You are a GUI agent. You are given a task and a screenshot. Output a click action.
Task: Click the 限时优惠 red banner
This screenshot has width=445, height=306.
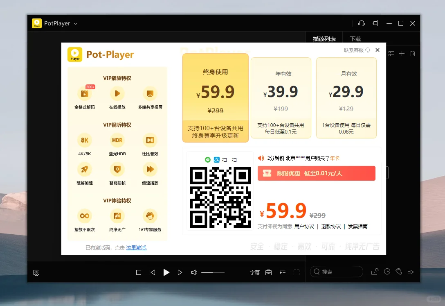pos(317,173)
